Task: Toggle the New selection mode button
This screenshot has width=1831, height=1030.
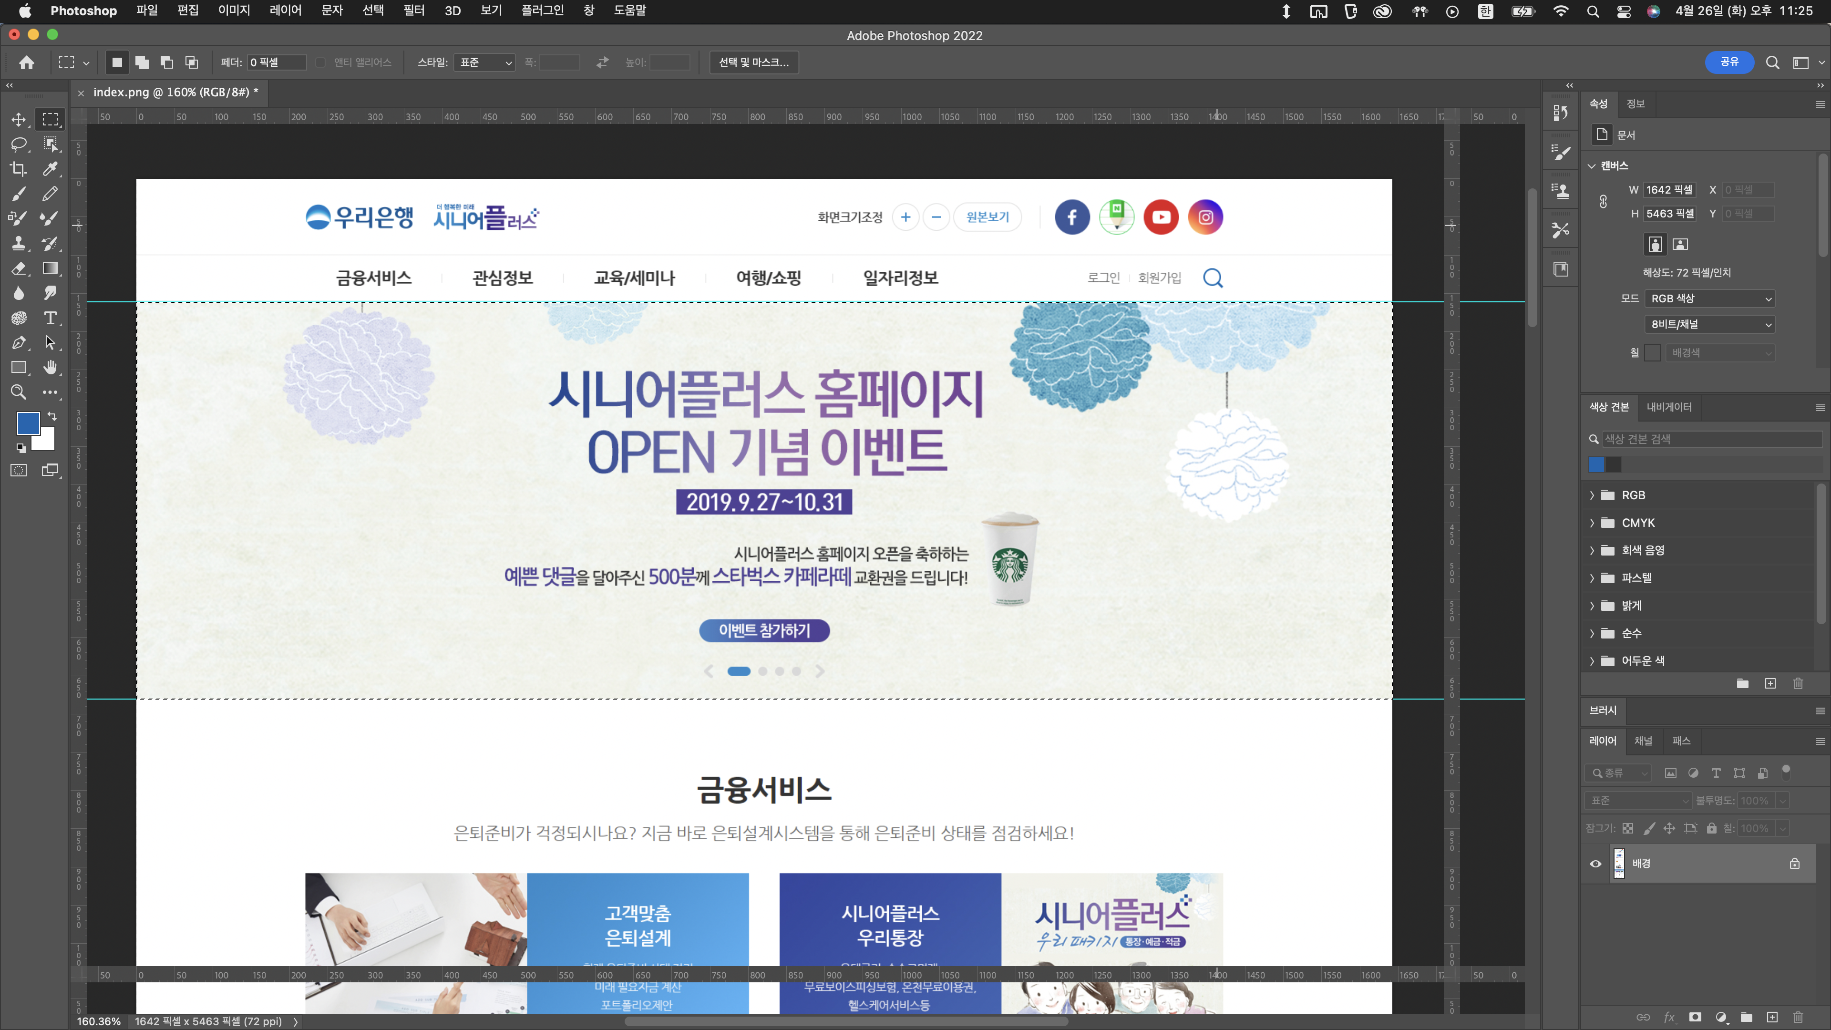Action: click(117, 62)
